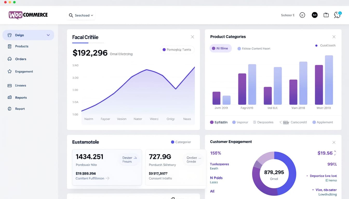Image resolution: width=349 pixels, height=199 pixels.
Task: Select the Report item in the sidebar
Action: click(x=20, y=109)
